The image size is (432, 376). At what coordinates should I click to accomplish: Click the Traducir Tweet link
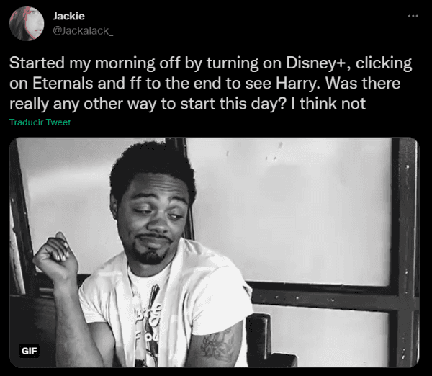(x=40, y=122)
